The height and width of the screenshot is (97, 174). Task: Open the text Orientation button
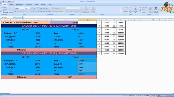(x=47, y=8)
